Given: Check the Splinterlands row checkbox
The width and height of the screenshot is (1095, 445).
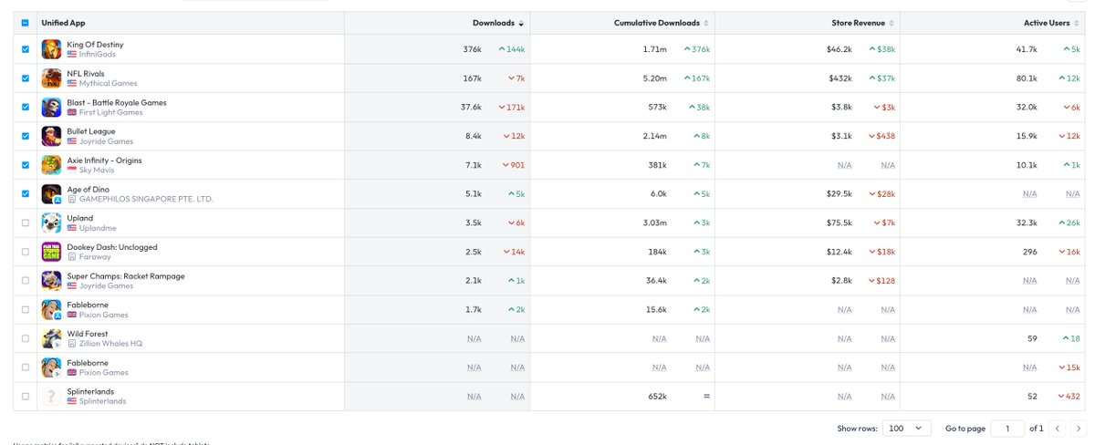Looking at the screenshot, I should click(26, 397).
